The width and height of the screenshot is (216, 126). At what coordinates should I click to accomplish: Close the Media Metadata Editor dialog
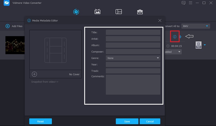click(160, 21)
